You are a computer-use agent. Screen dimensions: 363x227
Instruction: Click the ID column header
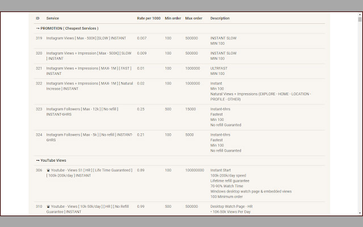tap(37, 18)
